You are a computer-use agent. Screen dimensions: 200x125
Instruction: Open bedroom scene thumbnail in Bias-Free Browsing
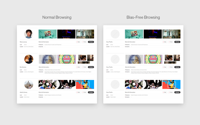coord(171,34)
